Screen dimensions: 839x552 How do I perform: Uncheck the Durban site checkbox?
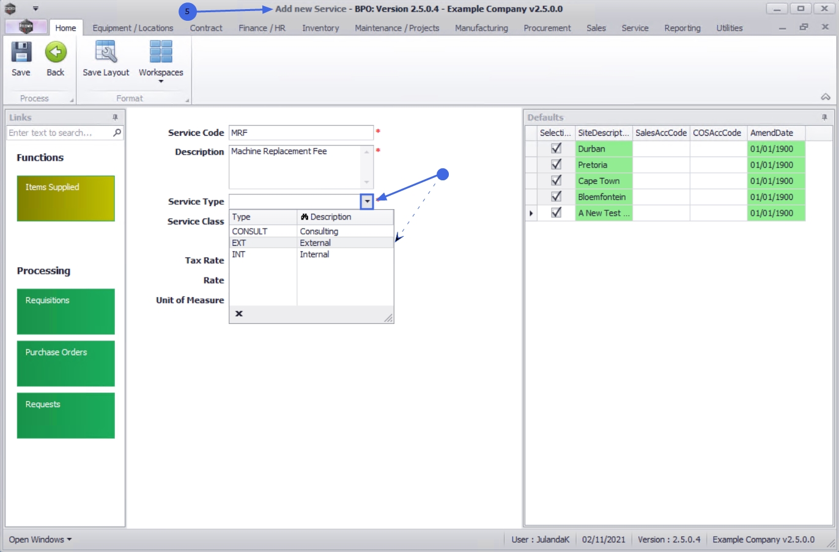[556, 148]
